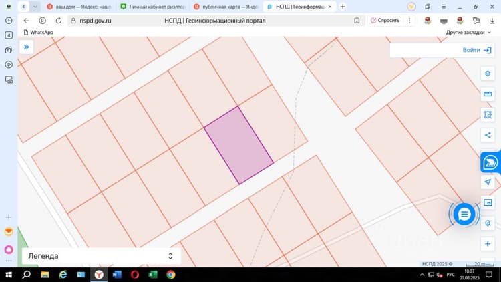Open the browser main menu icon
501x282 pixels.
tap(444, 7)
